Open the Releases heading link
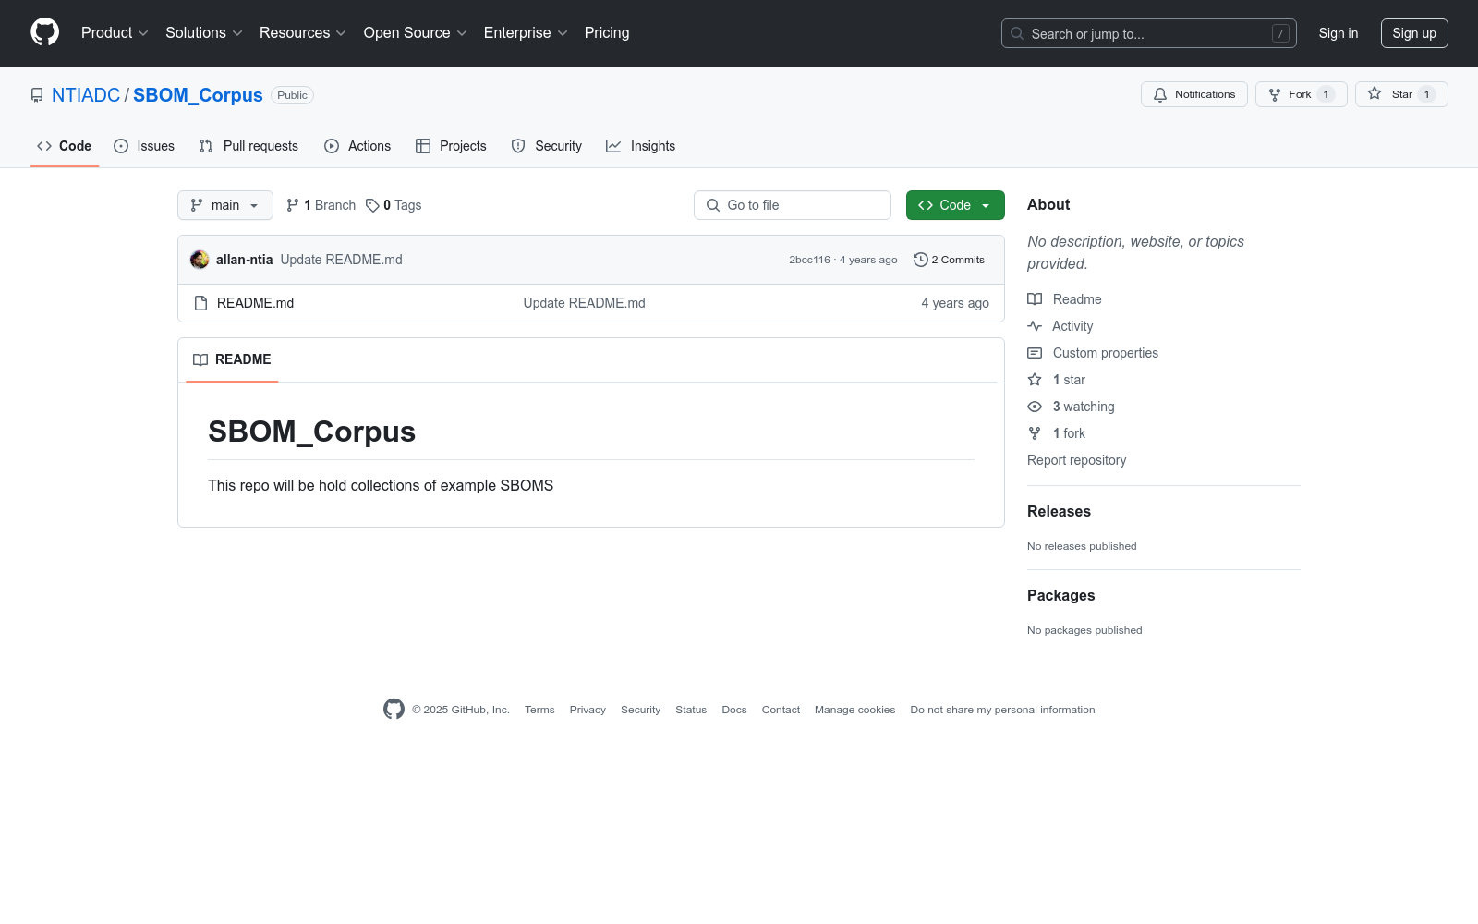The height and width of the screenshot is (924, 1478). (x=1060, y=511)
